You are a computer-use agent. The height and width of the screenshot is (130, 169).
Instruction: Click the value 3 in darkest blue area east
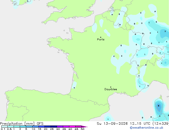(165, 31)
